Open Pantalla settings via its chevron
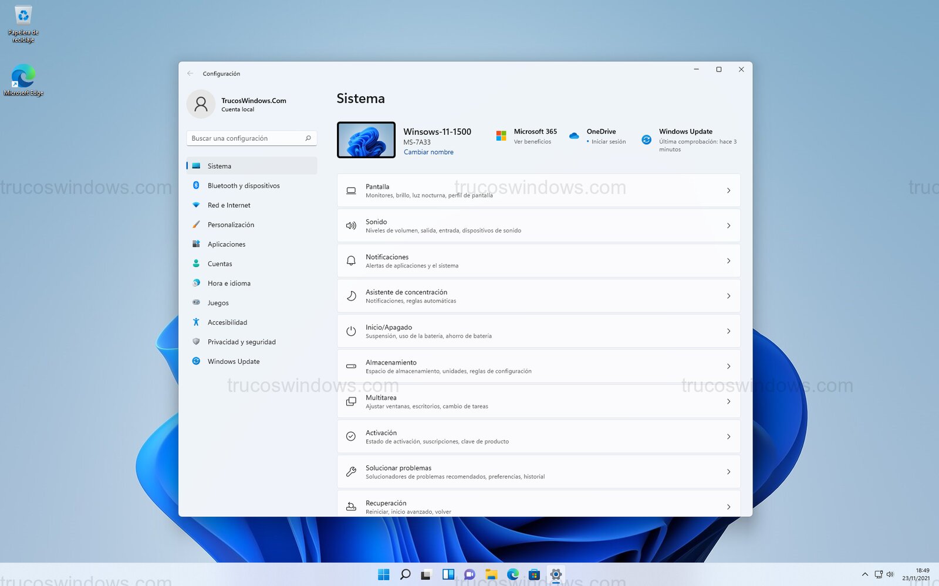Image resolution: width=939 pixels, height=586 pixels. point(728,190)
